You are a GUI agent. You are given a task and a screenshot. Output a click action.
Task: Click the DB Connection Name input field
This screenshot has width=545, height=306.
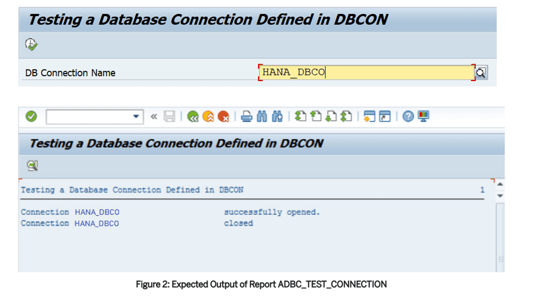click(366, 72)
